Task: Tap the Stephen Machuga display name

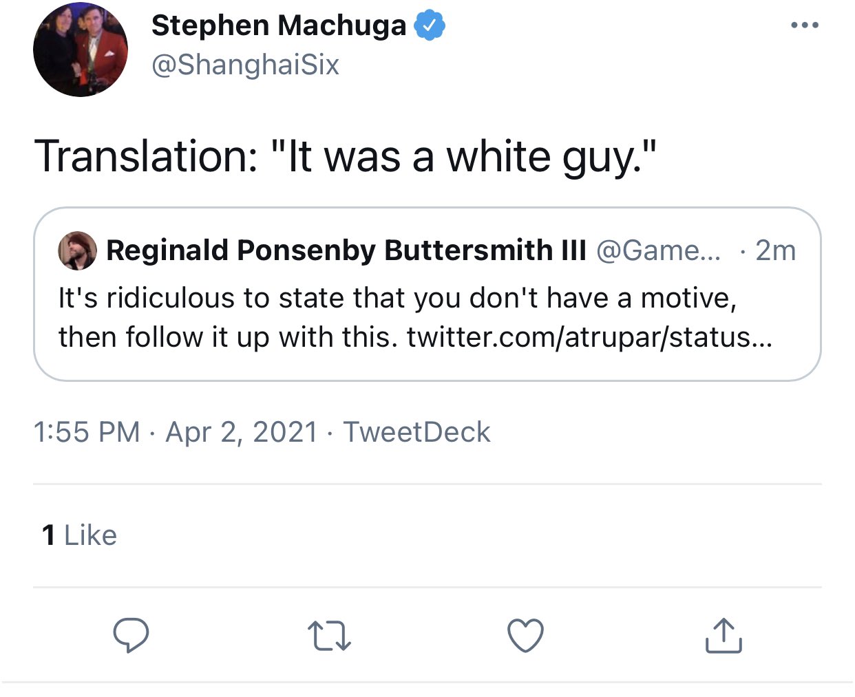Action: (x=279, y=26)
